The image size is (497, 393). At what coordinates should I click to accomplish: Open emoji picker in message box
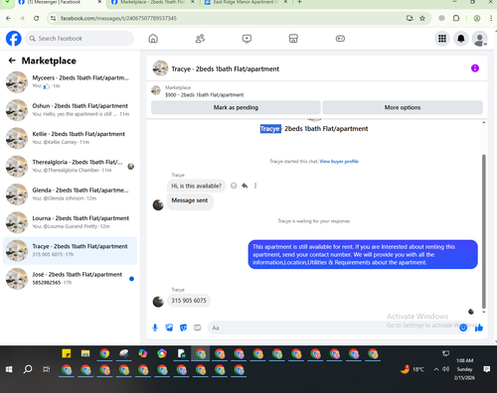coord(463,327)
